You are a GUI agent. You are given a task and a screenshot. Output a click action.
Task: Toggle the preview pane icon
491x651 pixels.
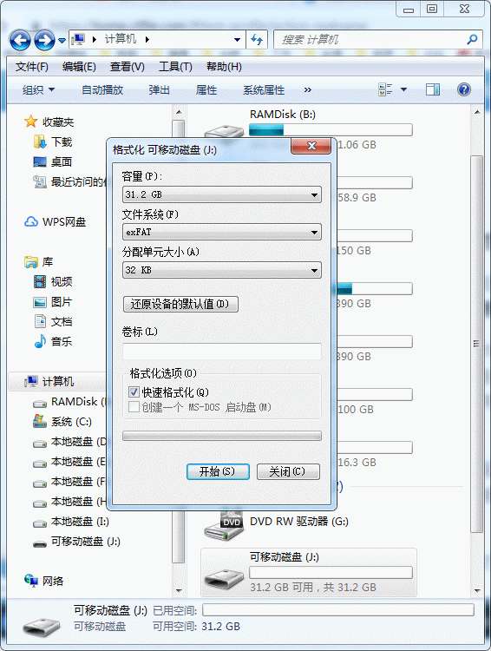(433, 89)
